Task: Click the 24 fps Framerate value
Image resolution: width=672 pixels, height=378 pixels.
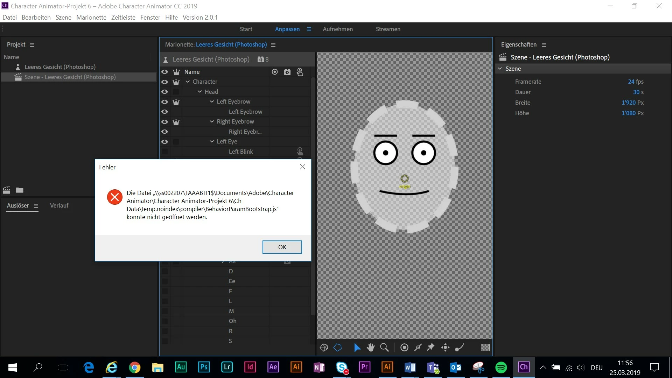Action: coord(635,82)
